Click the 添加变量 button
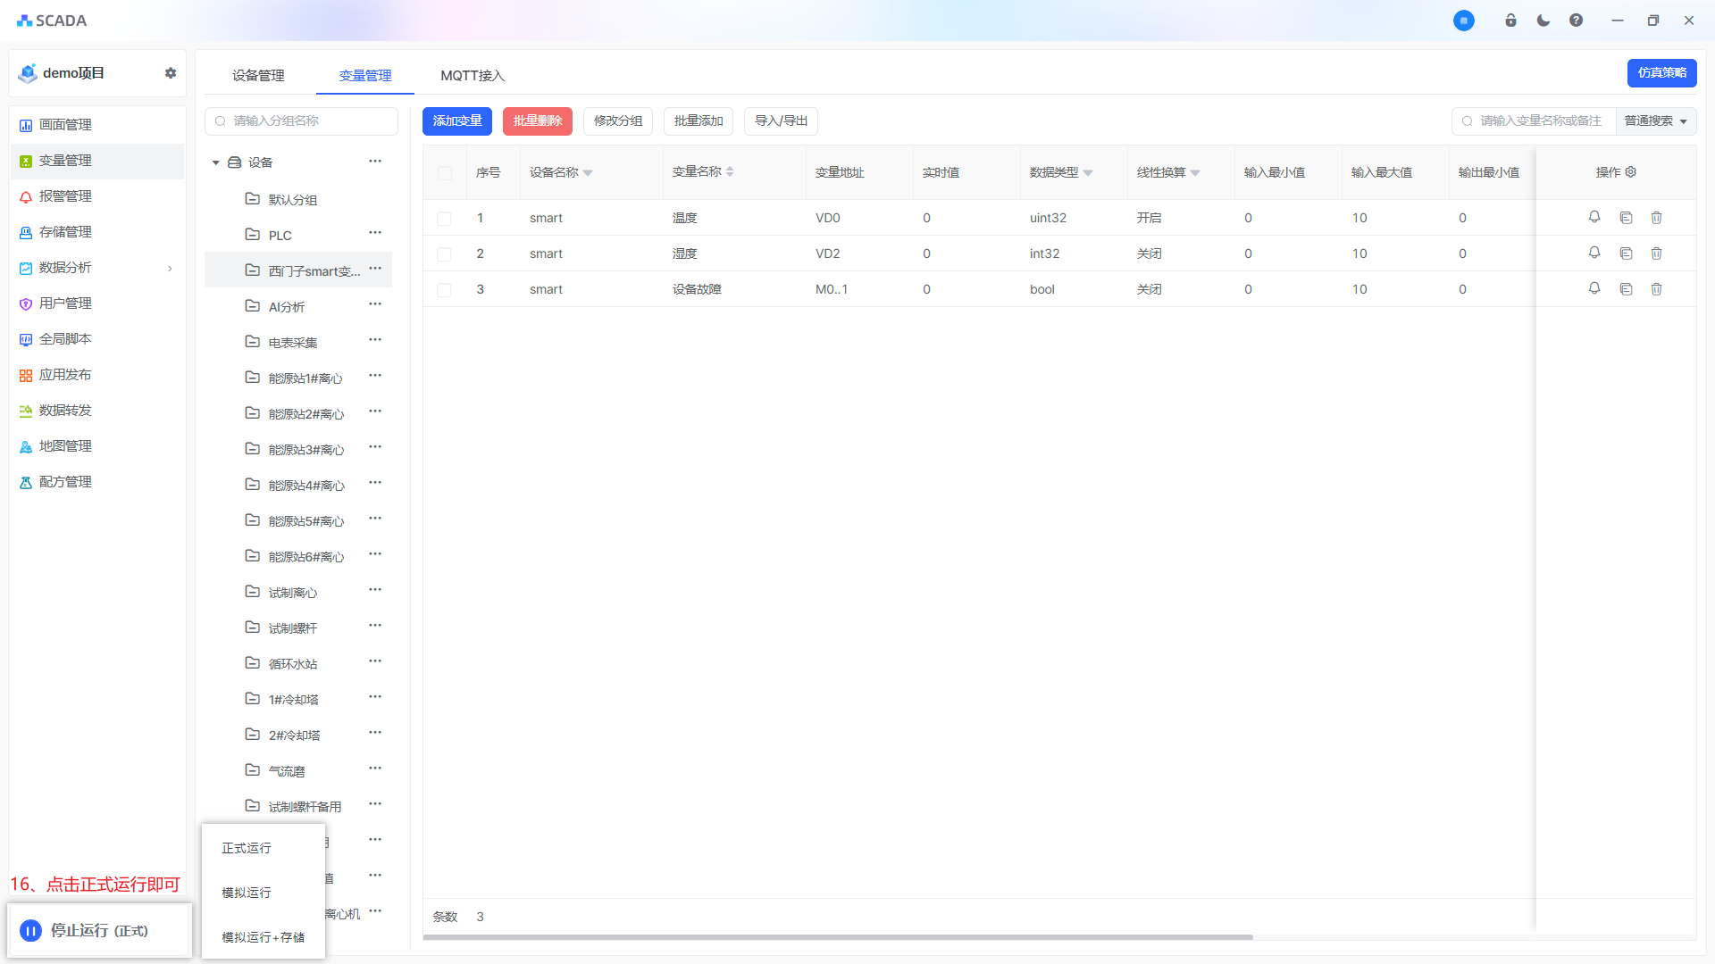Image resolution: width=1715 pixels, height=964 pixels. pyautogui.click(x=457, y=121)
